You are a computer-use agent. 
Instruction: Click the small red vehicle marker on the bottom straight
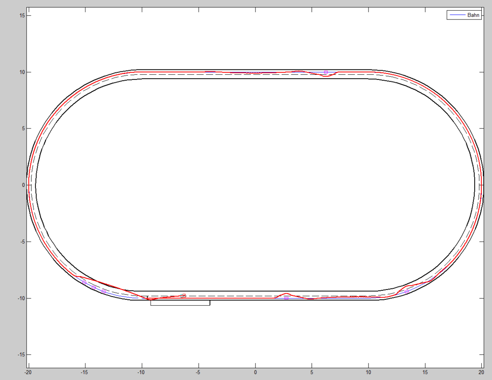(x=183, y=296)
